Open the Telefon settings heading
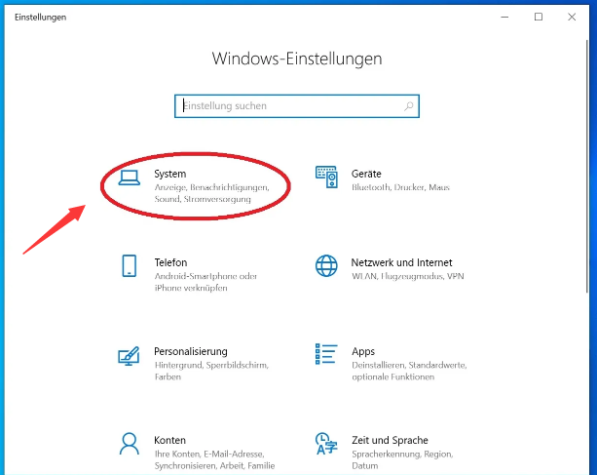 (x=170, y=262)
